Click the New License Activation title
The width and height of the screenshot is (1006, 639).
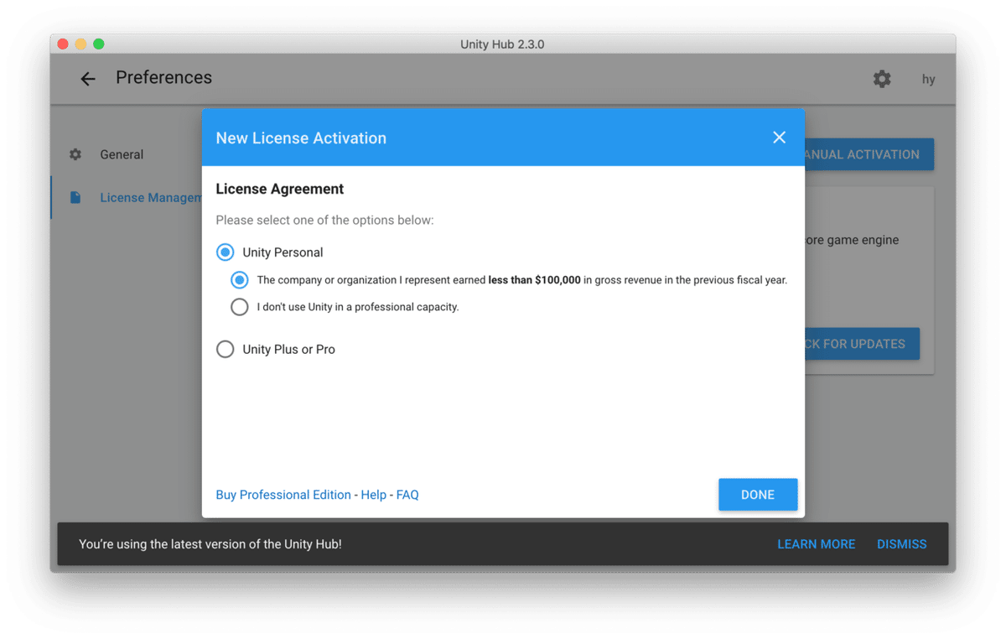301,138
